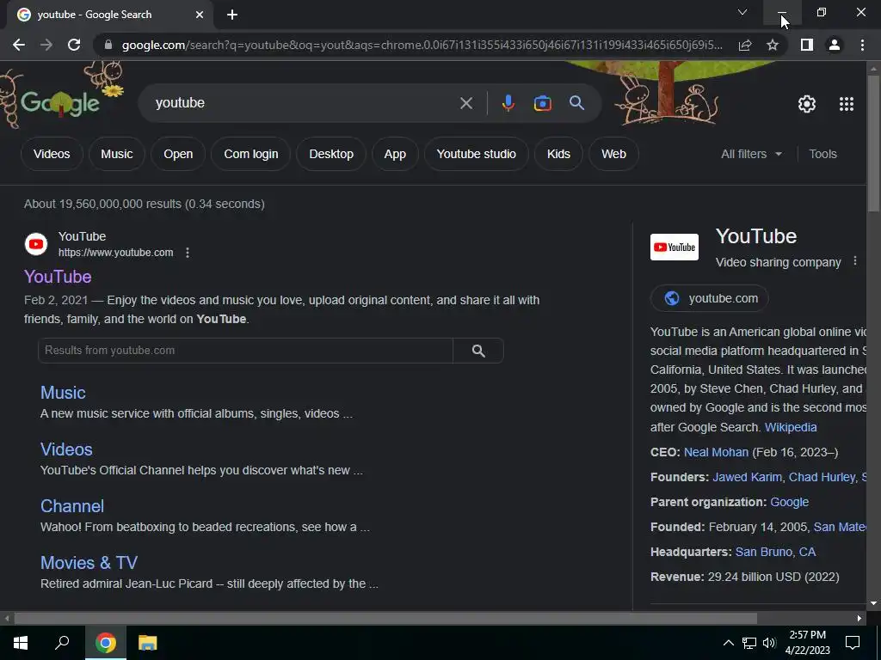Open the Channel sitelink

pos(72,506)
